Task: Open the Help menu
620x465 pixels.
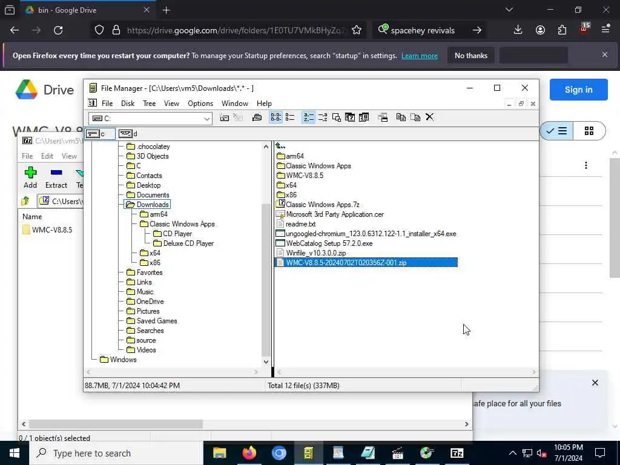Action: tap(264, 104)
